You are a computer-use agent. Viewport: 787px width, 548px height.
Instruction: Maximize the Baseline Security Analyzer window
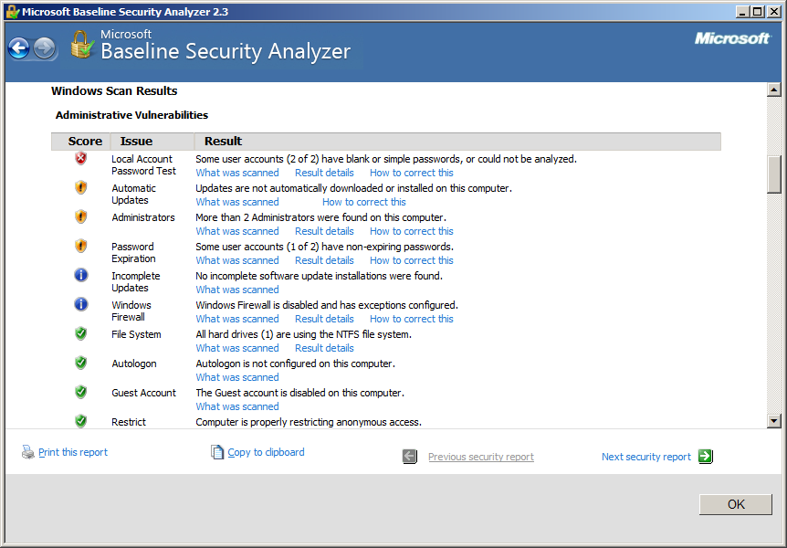pos(758,12)
